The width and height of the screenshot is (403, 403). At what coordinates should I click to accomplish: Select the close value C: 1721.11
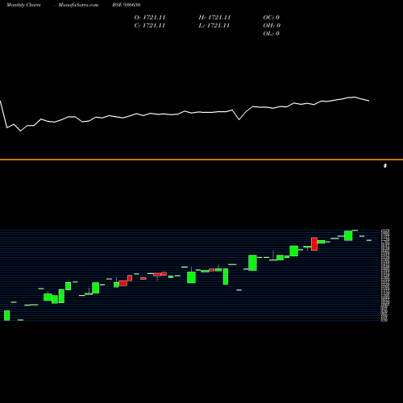pos(150,26)
